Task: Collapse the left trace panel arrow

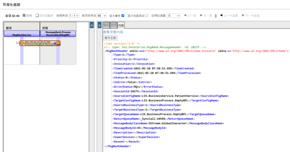Action: click(x=92, y=25)
